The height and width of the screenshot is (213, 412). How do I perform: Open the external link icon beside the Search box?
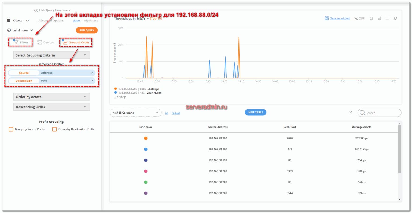pyautogui.click(x=350, y=113)
